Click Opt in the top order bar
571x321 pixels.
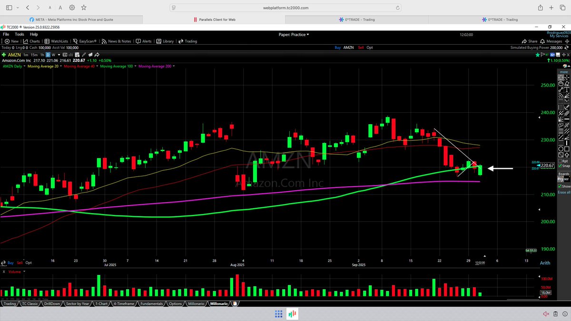(x=370, y=48)
